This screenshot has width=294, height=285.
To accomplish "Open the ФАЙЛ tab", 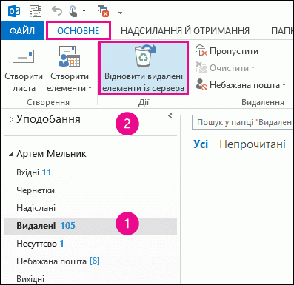I will click(x=22, y=31).
